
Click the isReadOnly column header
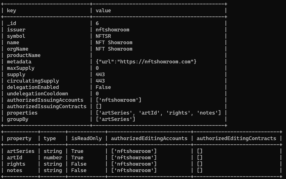coord(87,138)
